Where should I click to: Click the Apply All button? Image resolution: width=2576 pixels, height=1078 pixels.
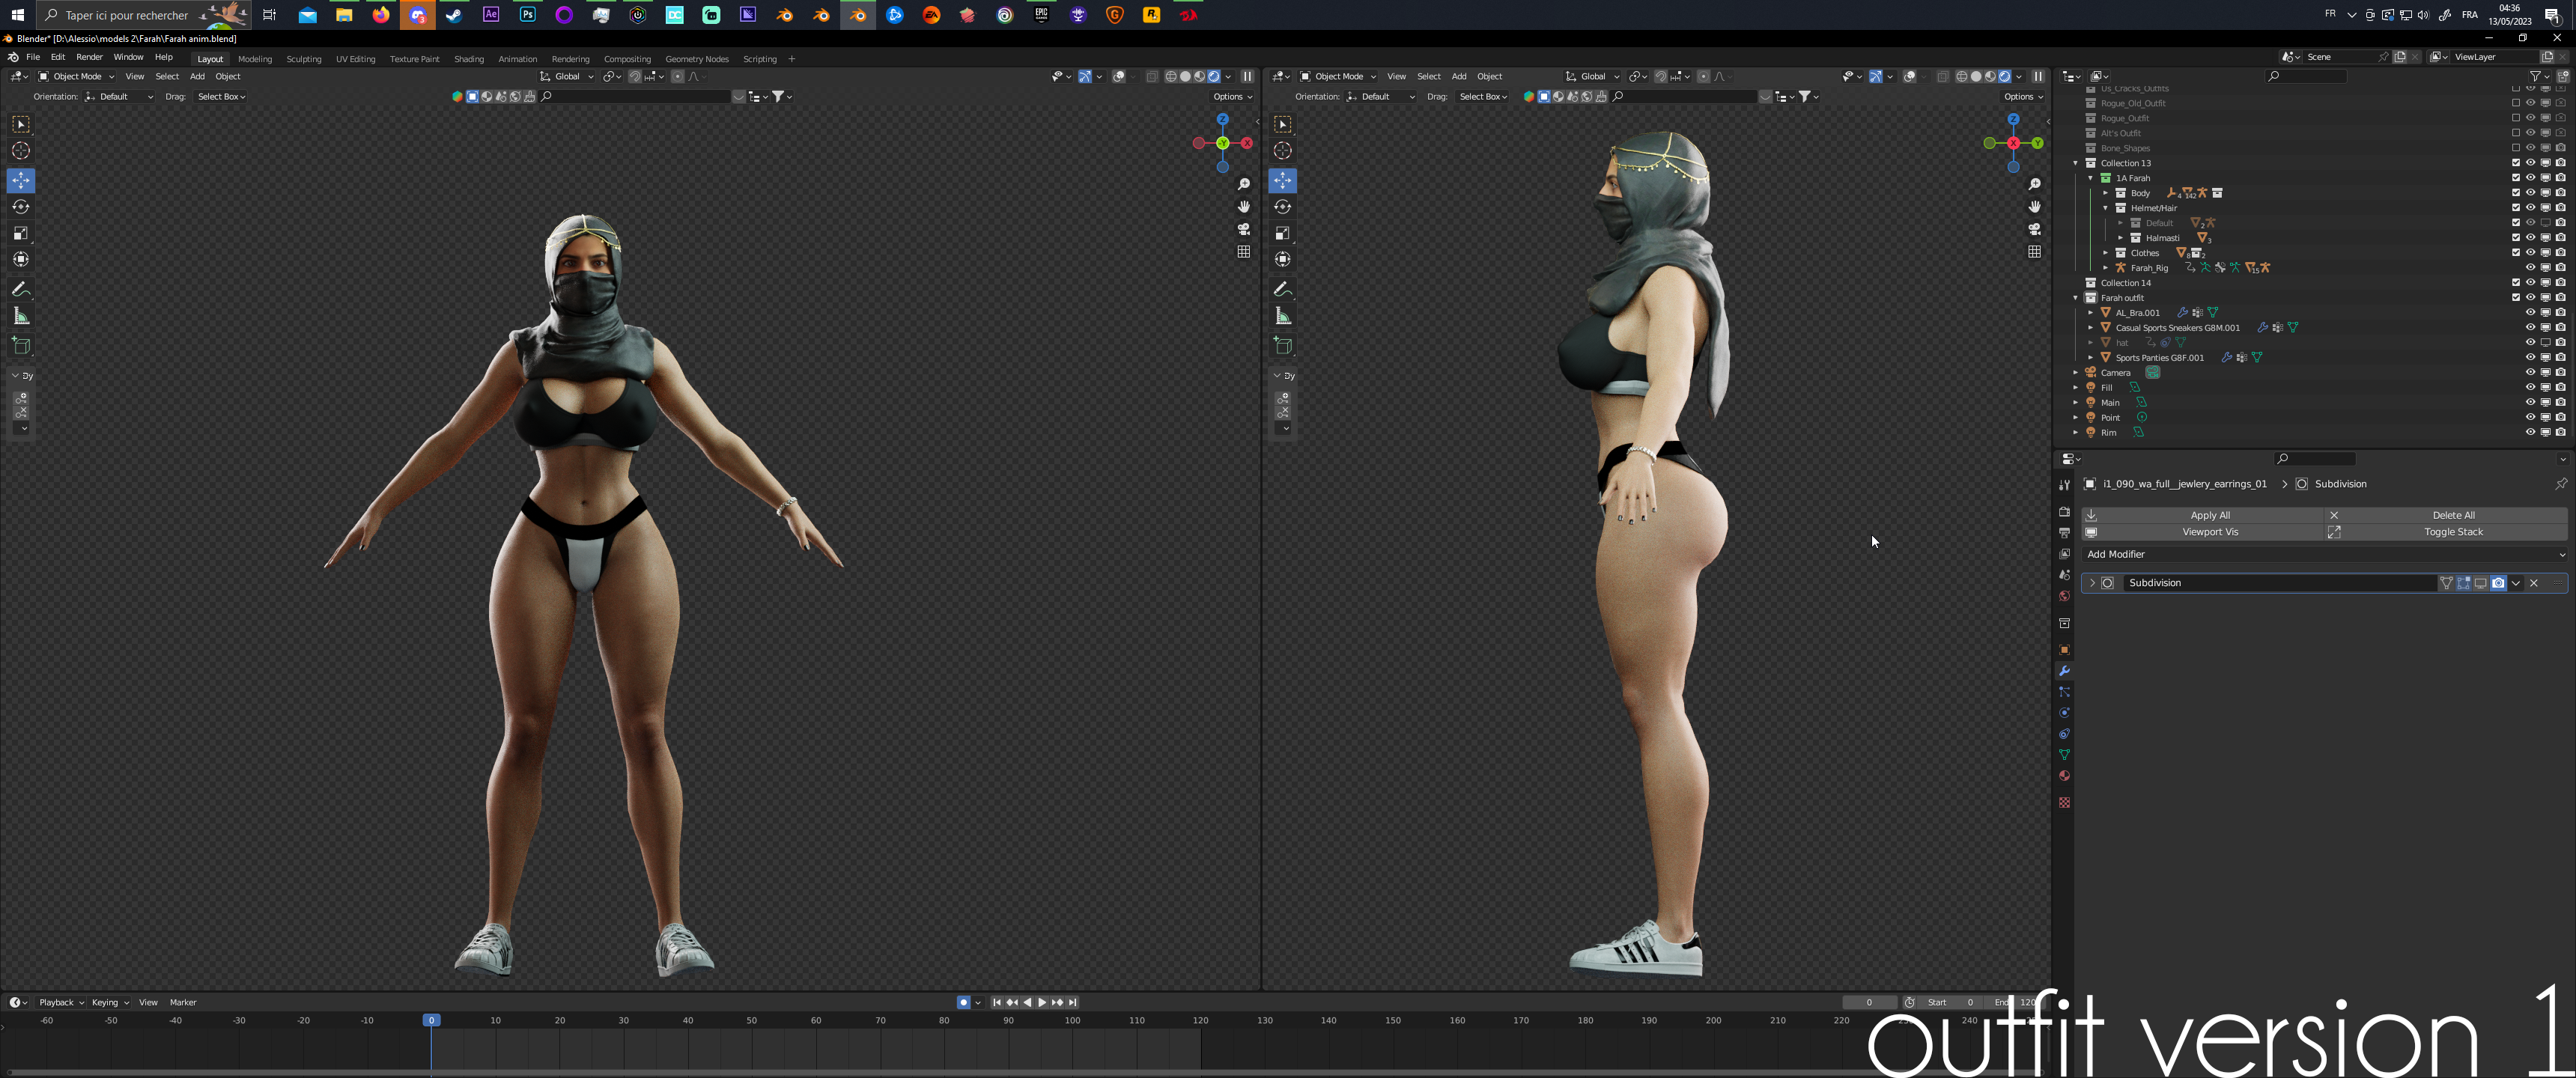(x=2202, y=515)
